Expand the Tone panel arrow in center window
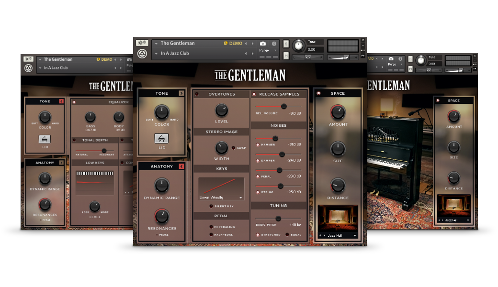 (x=181, y=93)
